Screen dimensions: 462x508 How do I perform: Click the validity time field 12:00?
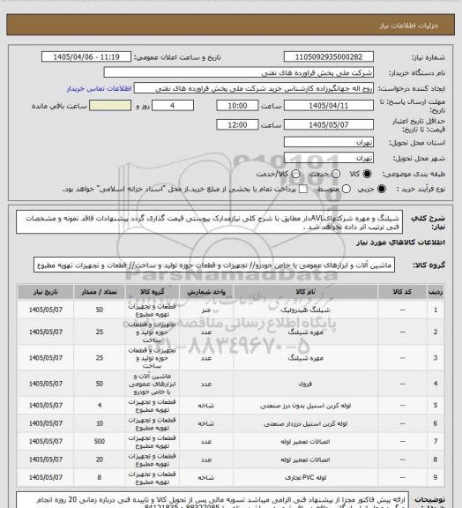pyautogui.click(x=237, y=125)
